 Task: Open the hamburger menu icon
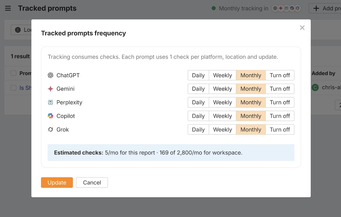coord(8,8)
